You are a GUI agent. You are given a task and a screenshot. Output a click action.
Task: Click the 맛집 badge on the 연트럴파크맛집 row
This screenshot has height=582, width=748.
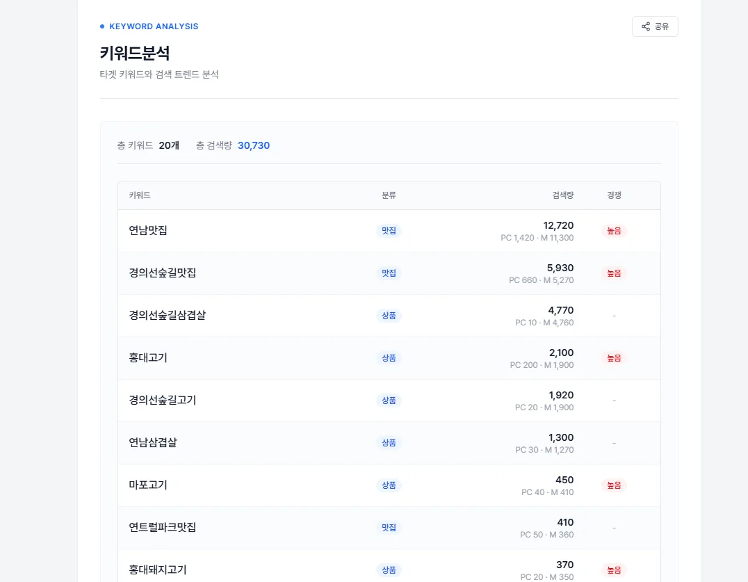(389, 527)
